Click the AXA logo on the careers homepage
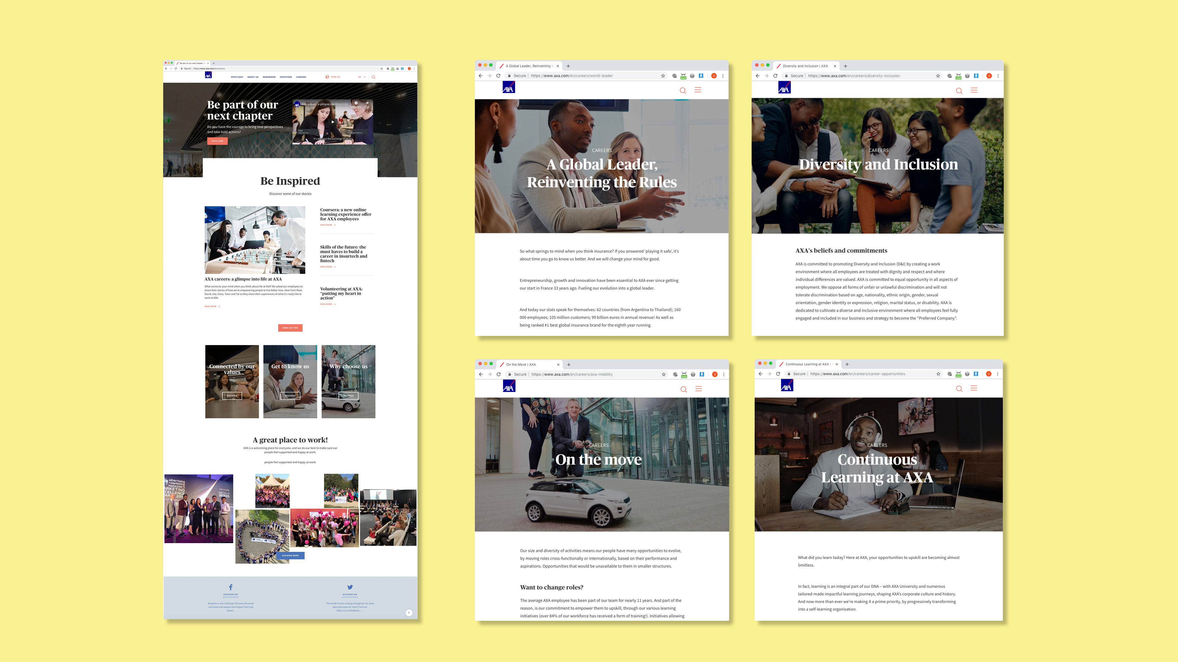The image size is (1178, 662). pos(208,75)
